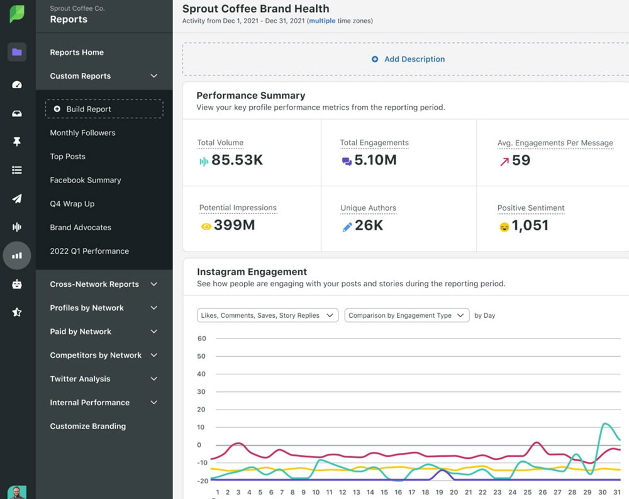Click the Total Volume metric label
Image resolution: width=629 pixels, height=499 pixels.
coord(220,142)
